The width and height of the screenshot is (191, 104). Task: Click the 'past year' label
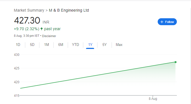[52, 29]
